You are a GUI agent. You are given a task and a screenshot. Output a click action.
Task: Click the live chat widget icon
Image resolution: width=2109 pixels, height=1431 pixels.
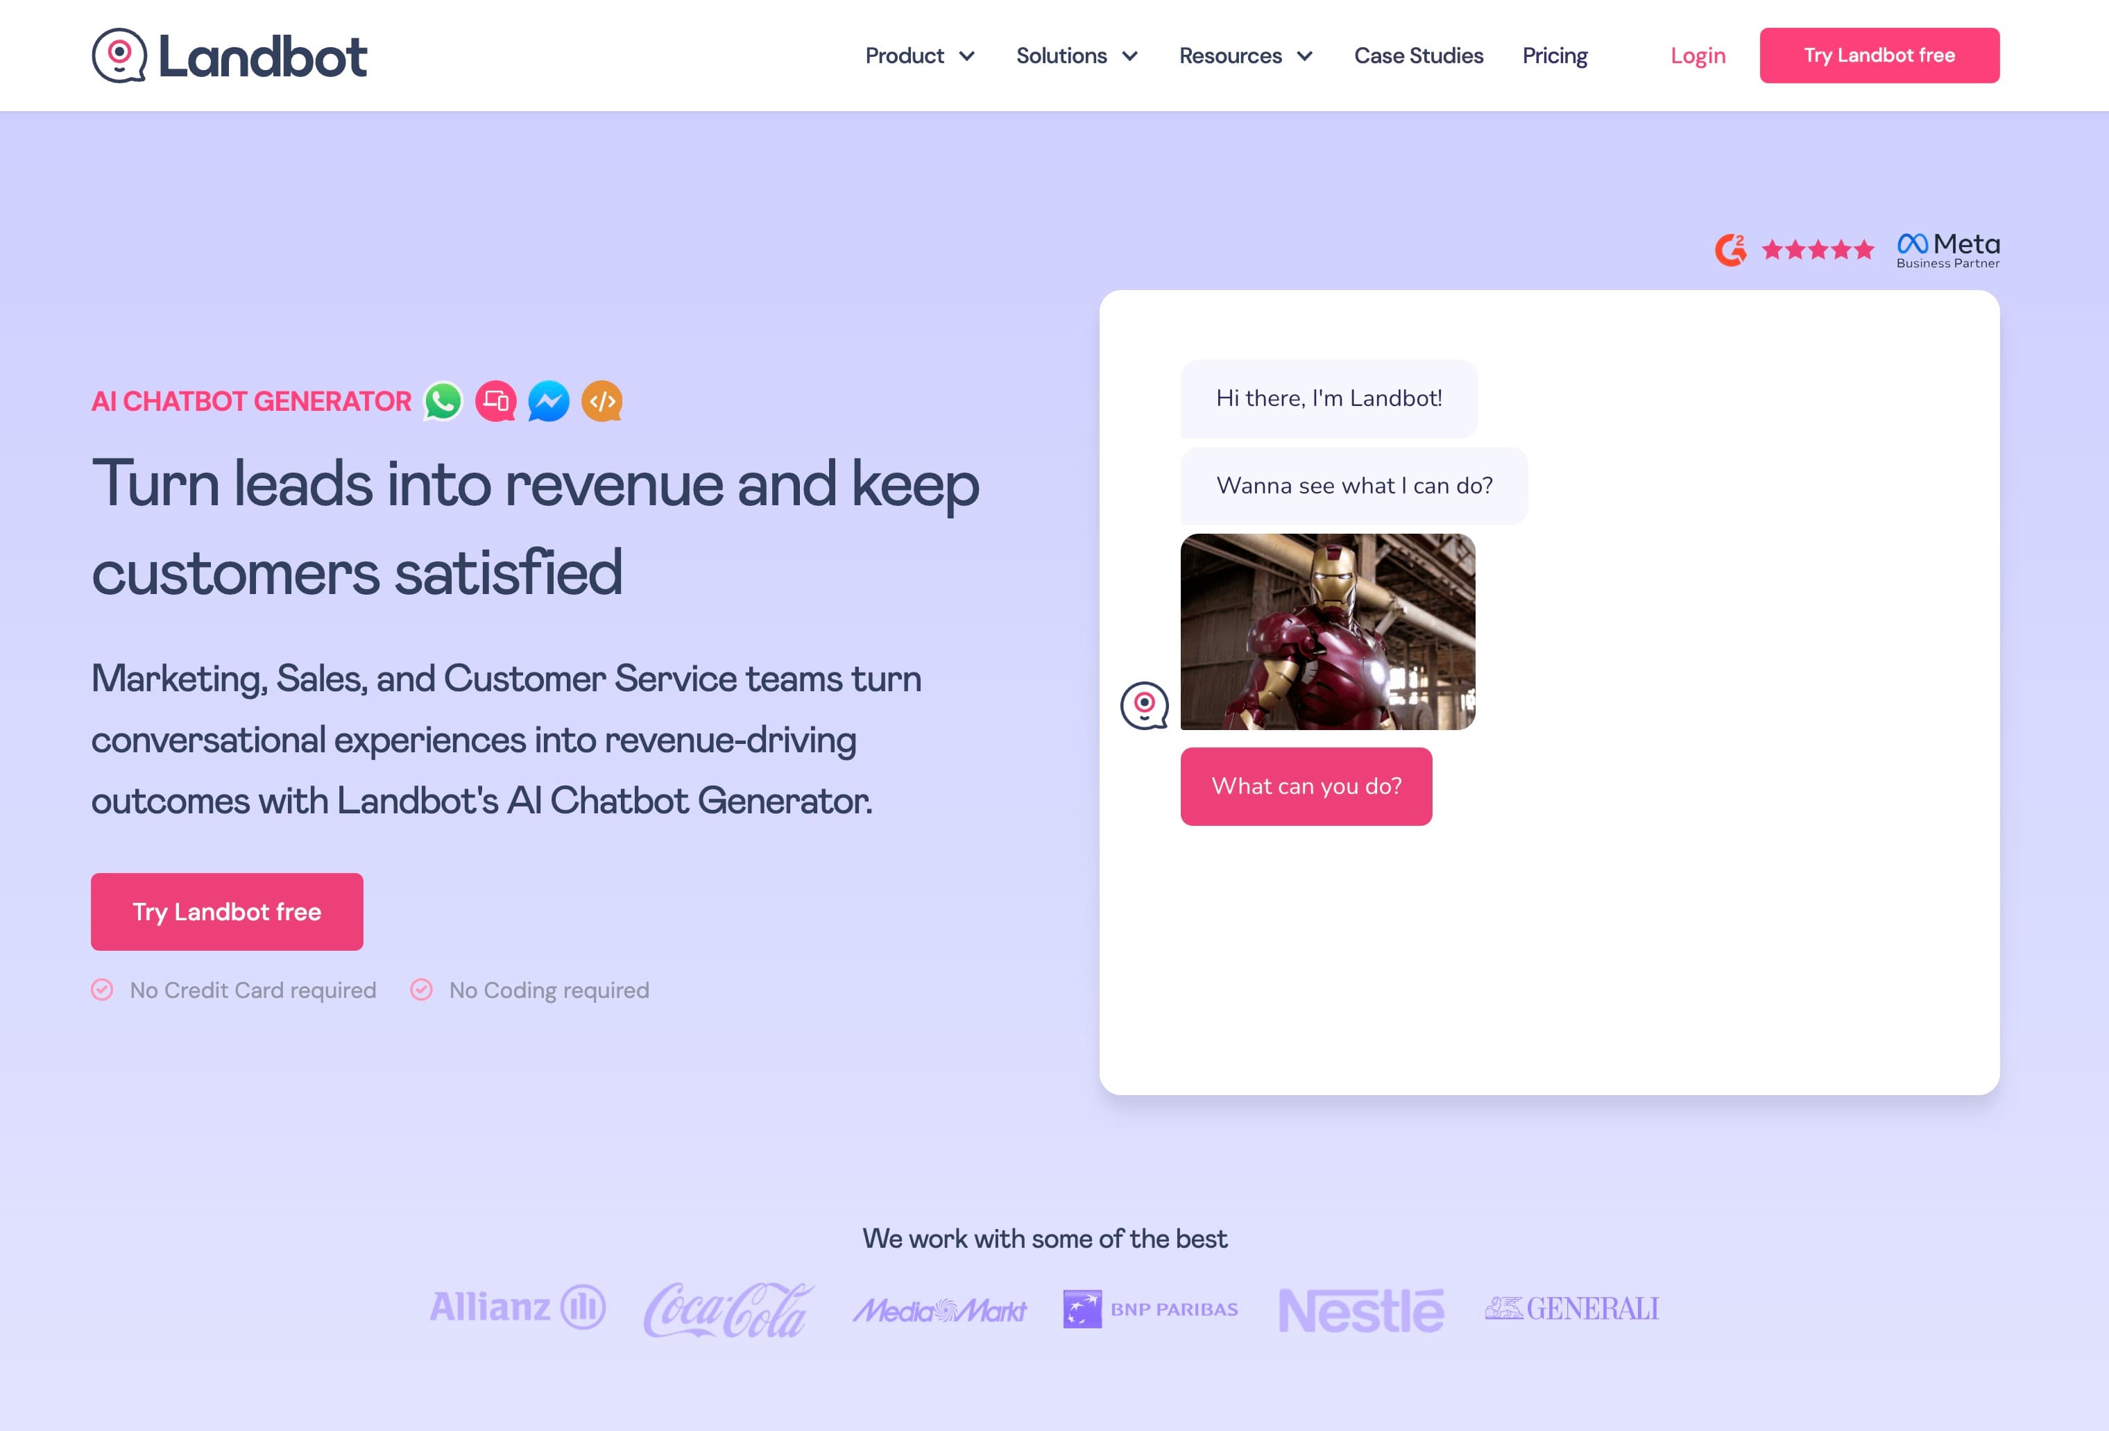click(x=1146, y=706)
